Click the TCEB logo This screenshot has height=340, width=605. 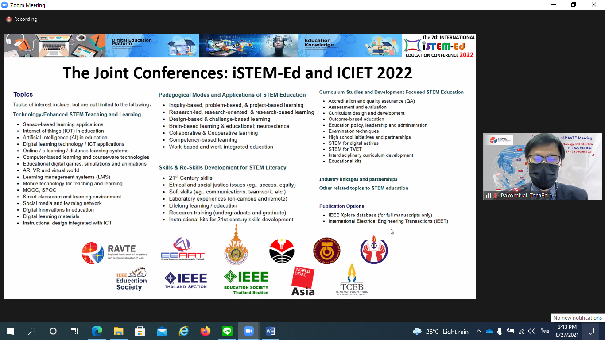(x=352, y=279)
